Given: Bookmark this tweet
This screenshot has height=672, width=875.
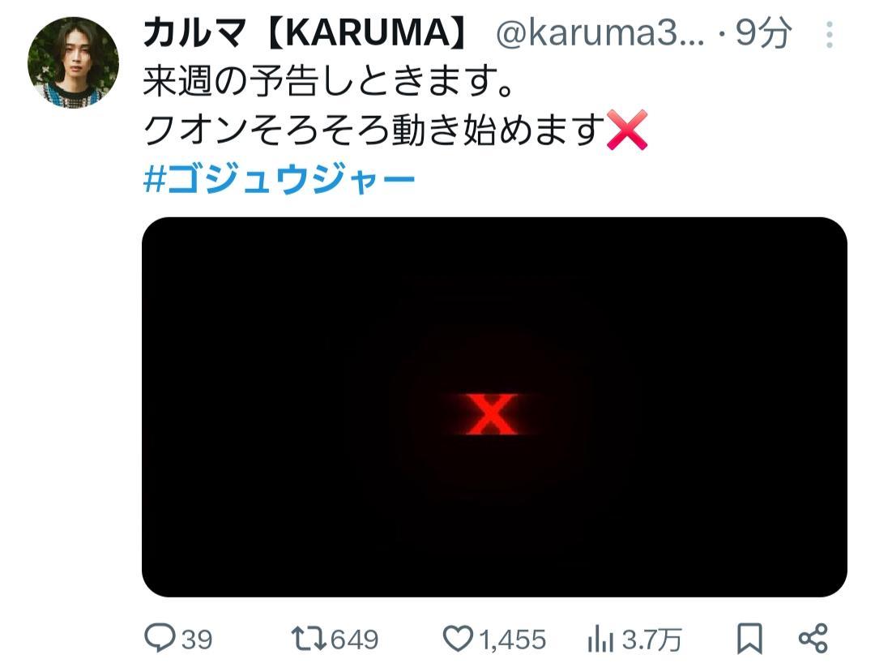Looking at the screenshot, I should point(749,639).
